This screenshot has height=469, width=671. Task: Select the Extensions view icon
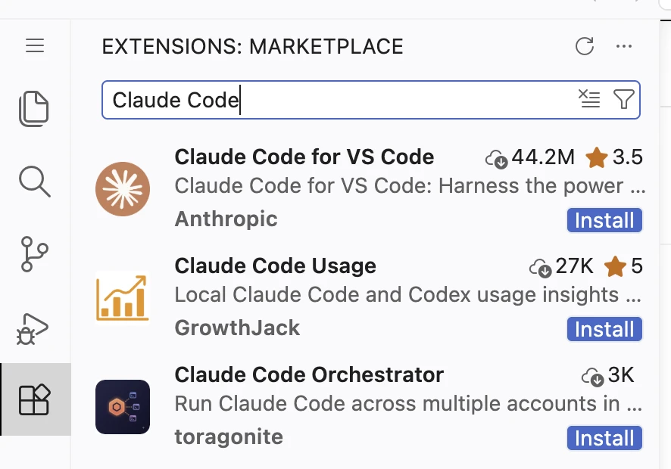coord(35,399)
